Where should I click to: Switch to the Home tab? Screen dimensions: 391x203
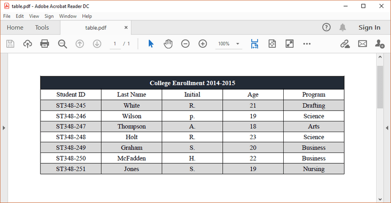(15, 27)
